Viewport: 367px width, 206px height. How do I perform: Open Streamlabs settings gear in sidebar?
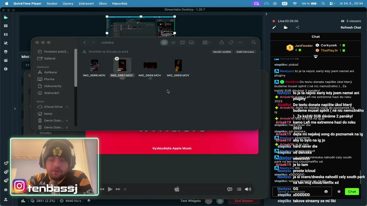[5, 190]
